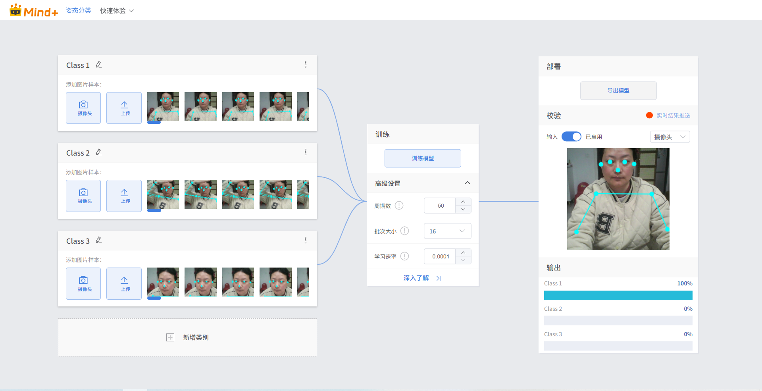Click the camera capture button in Class 3
The height and width of the screenshot is (391, 762).
tap(83, 283)
